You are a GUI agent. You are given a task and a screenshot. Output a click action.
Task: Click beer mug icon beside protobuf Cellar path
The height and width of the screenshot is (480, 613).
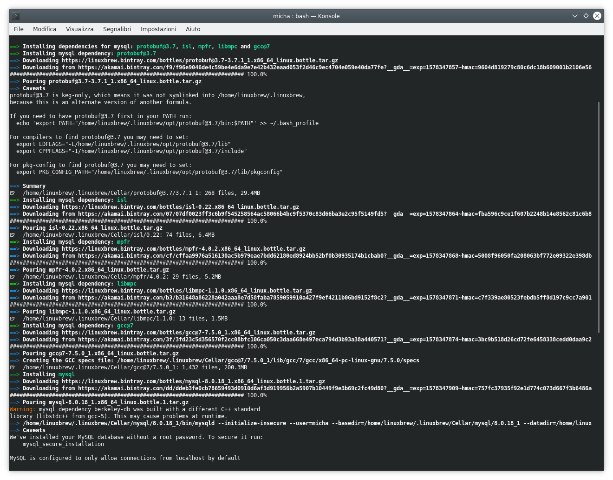point(13,193)
